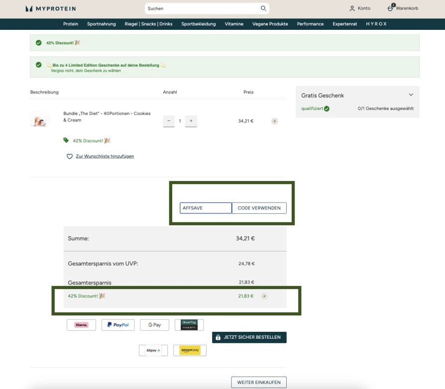The height and width of the screenshot is (389, 445).
Task: Pay with Alipay+ button
Action: [x=153, y=350]
